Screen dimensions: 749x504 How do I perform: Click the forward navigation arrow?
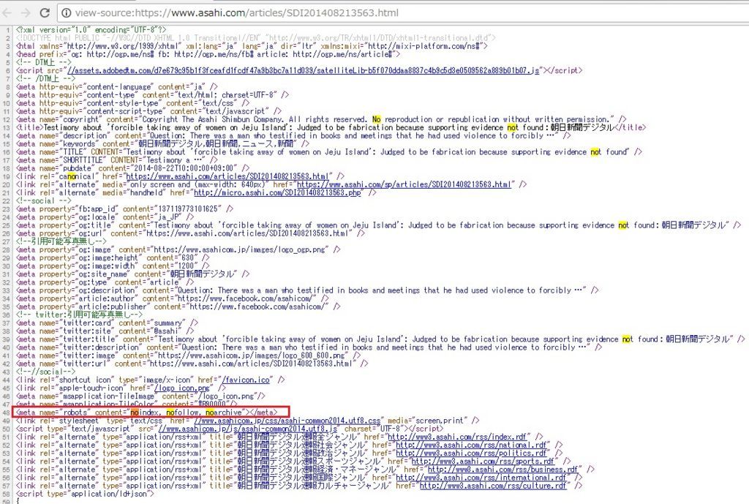(26, 13)
